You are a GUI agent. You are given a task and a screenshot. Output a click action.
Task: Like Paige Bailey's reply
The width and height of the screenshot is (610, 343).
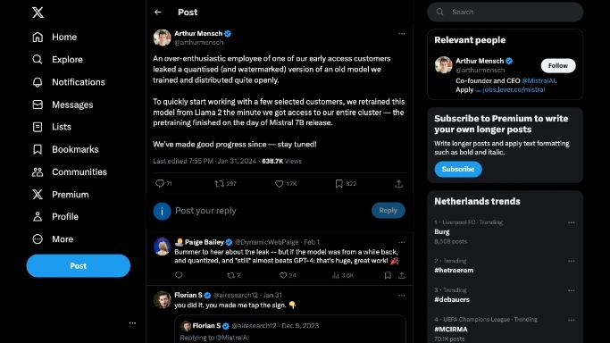[x=283, y=275]
